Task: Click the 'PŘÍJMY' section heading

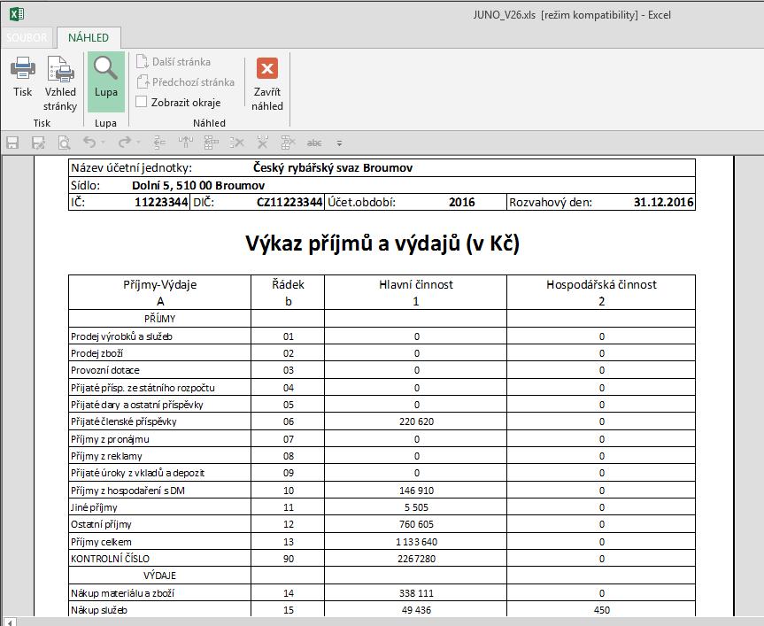Action: pos(160,319)
